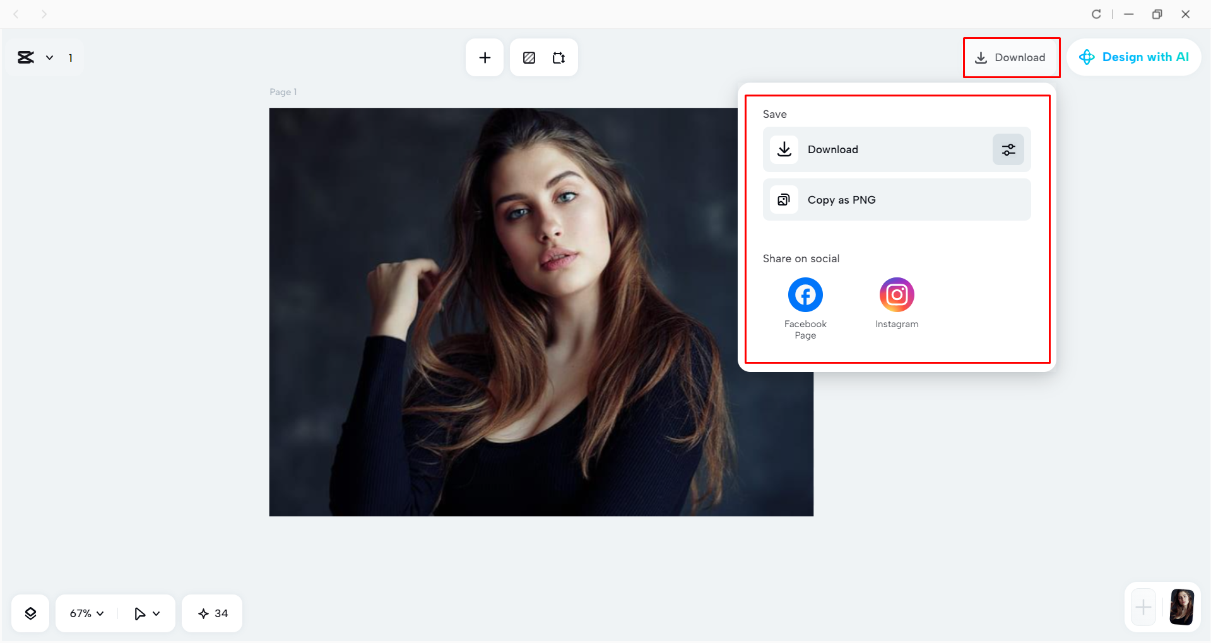Click the AI credits sparkle showing 34
Image resolution: width=1211 pixels, height=643 pixels.
click(212, 613)
